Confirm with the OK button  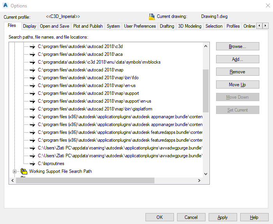click(160, 217)
